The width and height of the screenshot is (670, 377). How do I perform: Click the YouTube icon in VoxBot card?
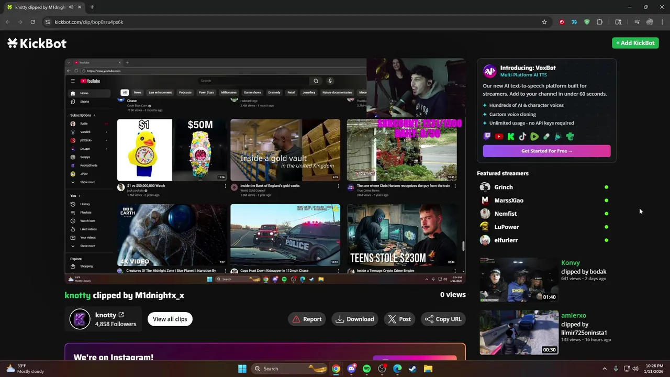point(499,137)
